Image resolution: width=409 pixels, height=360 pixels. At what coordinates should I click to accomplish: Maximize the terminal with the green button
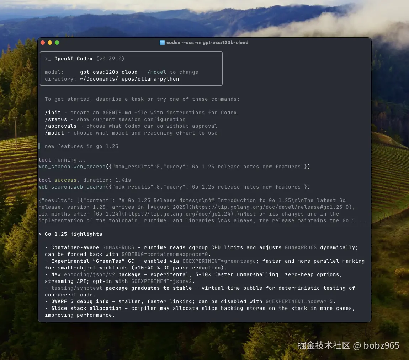point(57,43)
